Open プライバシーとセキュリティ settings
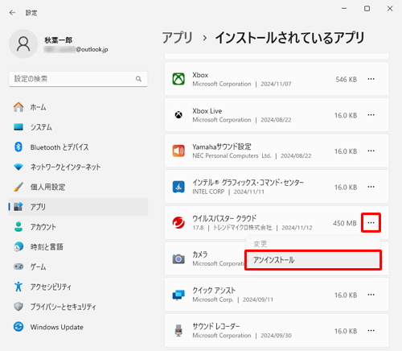Viewport: 402px width, 351px height. click(x=78, y=307)
